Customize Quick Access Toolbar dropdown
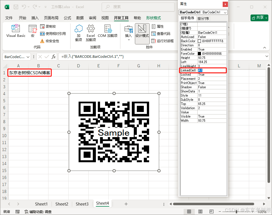 coord(45,7)
